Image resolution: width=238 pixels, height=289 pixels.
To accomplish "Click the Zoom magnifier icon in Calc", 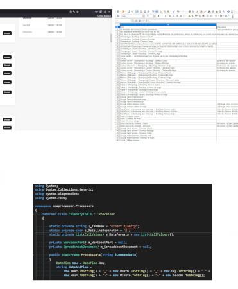I will coord(224,12).
